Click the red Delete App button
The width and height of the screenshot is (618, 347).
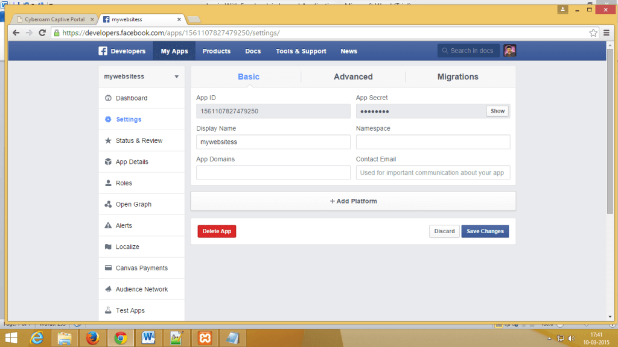click(217, 231)
